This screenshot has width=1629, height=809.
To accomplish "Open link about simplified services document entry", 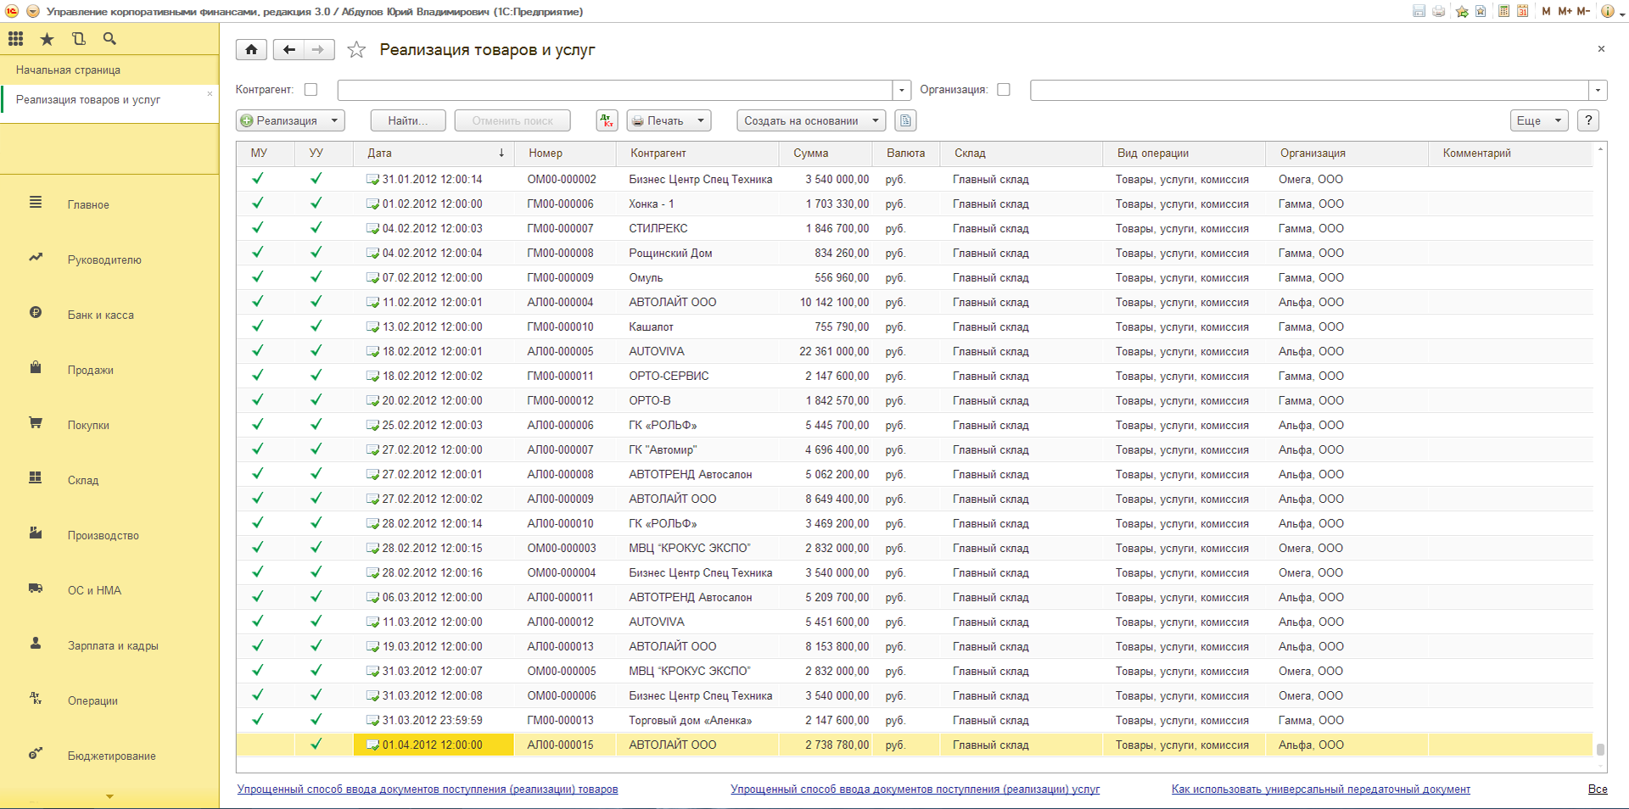I will tap(915, 789).
